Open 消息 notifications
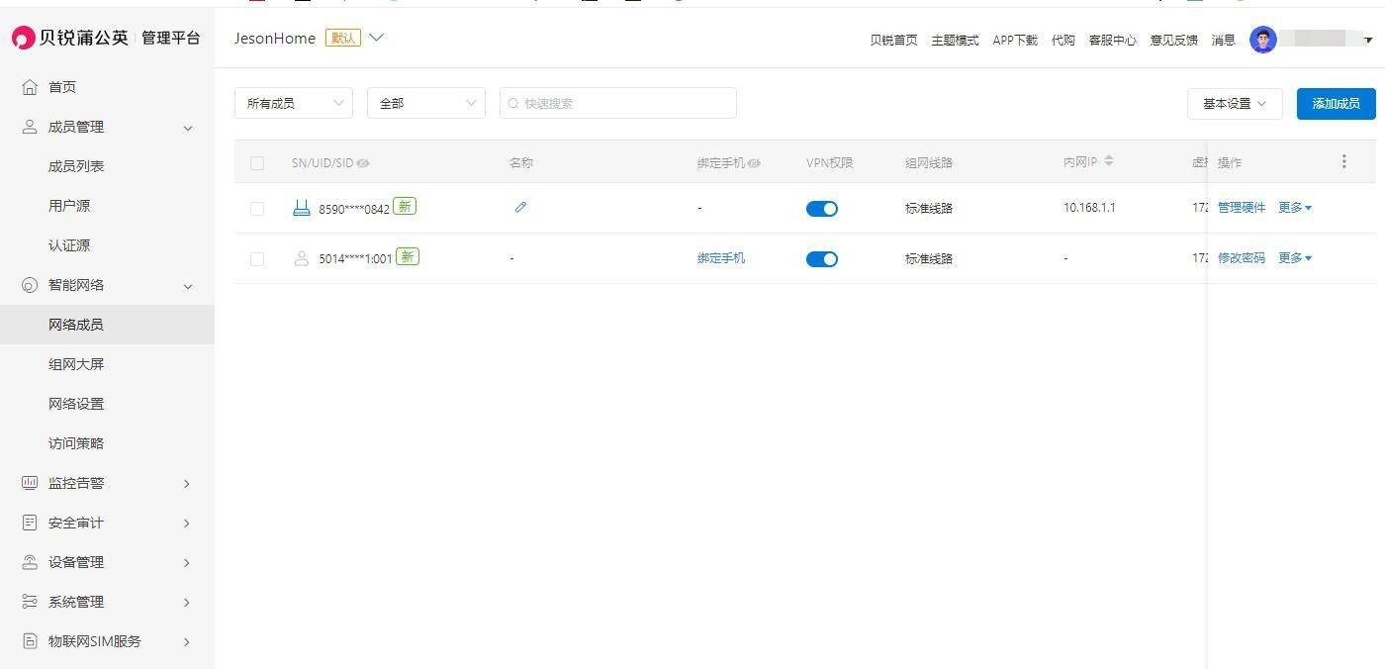 (x=1224, y=41)
